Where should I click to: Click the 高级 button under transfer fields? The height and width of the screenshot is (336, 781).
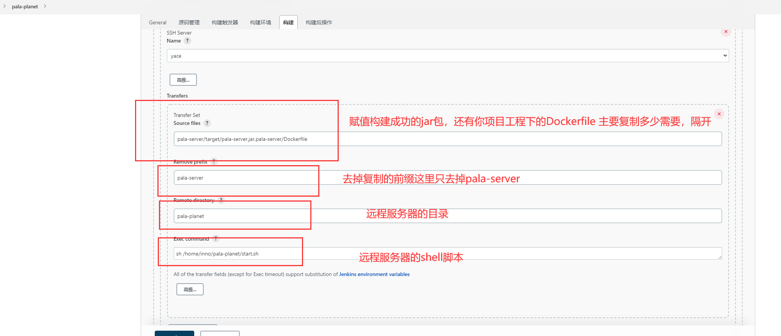190,289
